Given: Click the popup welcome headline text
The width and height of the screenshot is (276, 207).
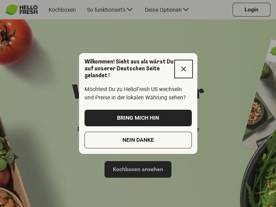Looking at the screenshot, I should click(129, 68).
